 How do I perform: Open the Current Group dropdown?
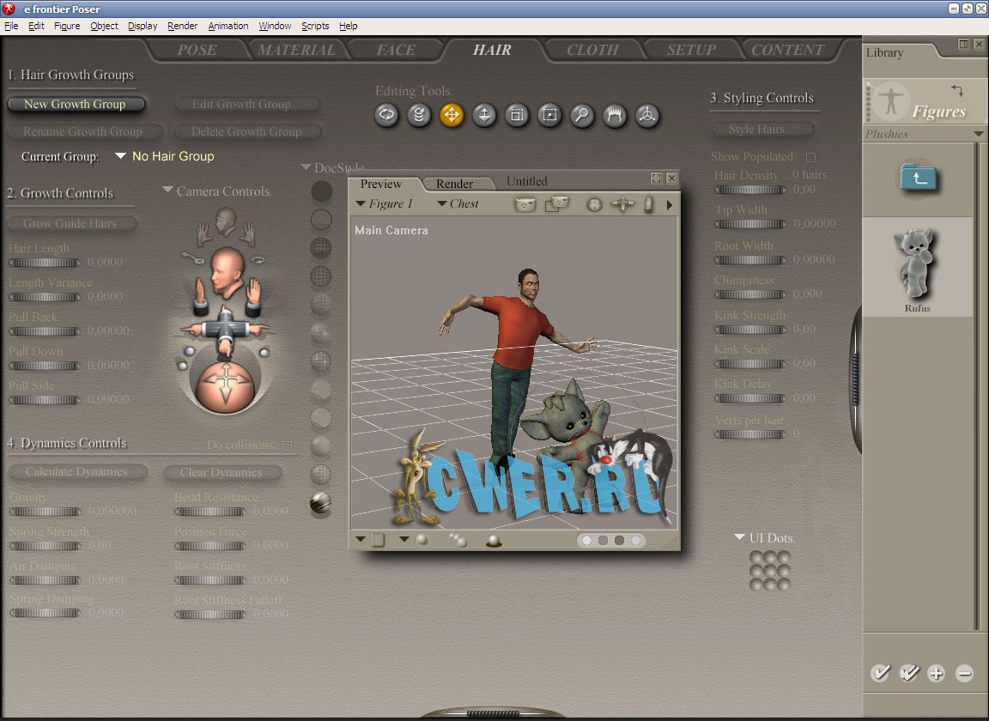[121, 156]
